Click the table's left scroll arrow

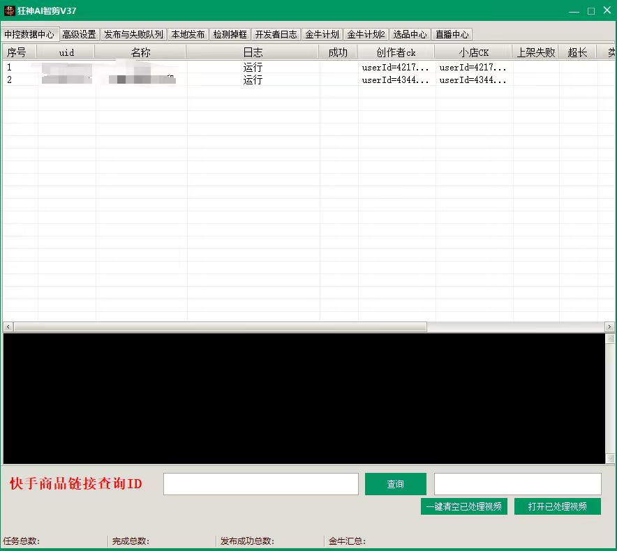click(x=8, y=327)
